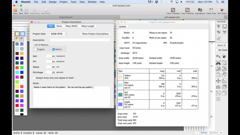This screenshot has height=135, width=240.
Task: Toggle the No Color checkbox
Action: pyautogui.click(x=217, y=50)
